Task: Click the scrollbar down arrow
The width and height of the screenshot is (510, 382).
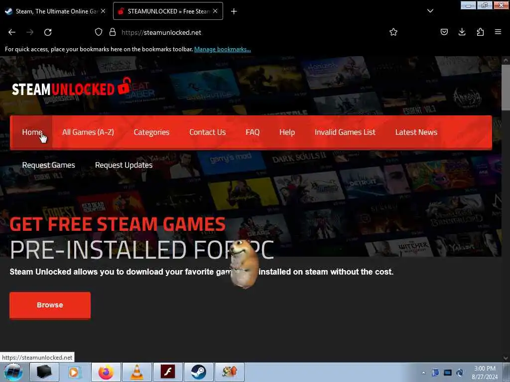Action: [x=505, y=358]
